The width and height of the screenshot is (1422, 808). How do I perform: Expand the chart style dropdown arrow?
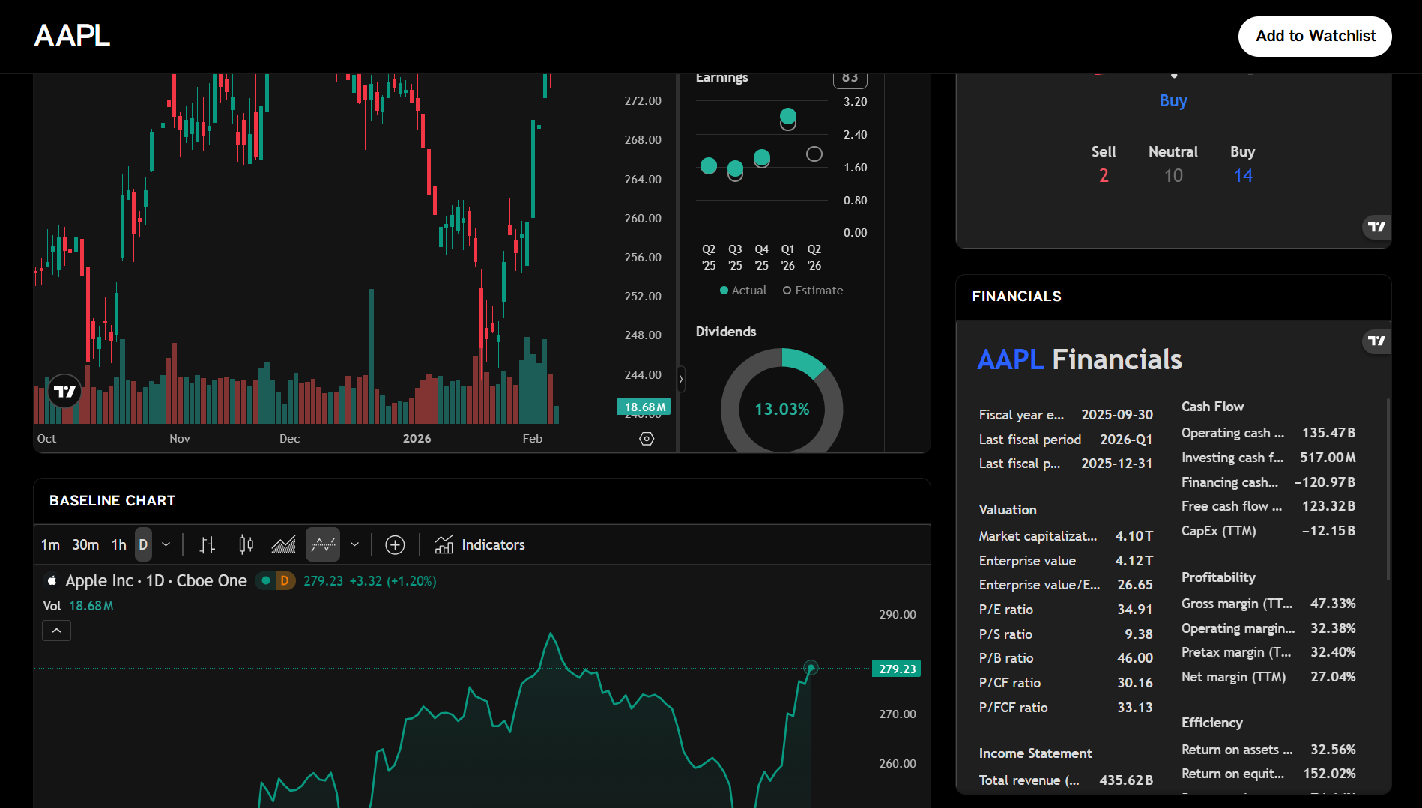pyautogui.click(x=355, y=545)
